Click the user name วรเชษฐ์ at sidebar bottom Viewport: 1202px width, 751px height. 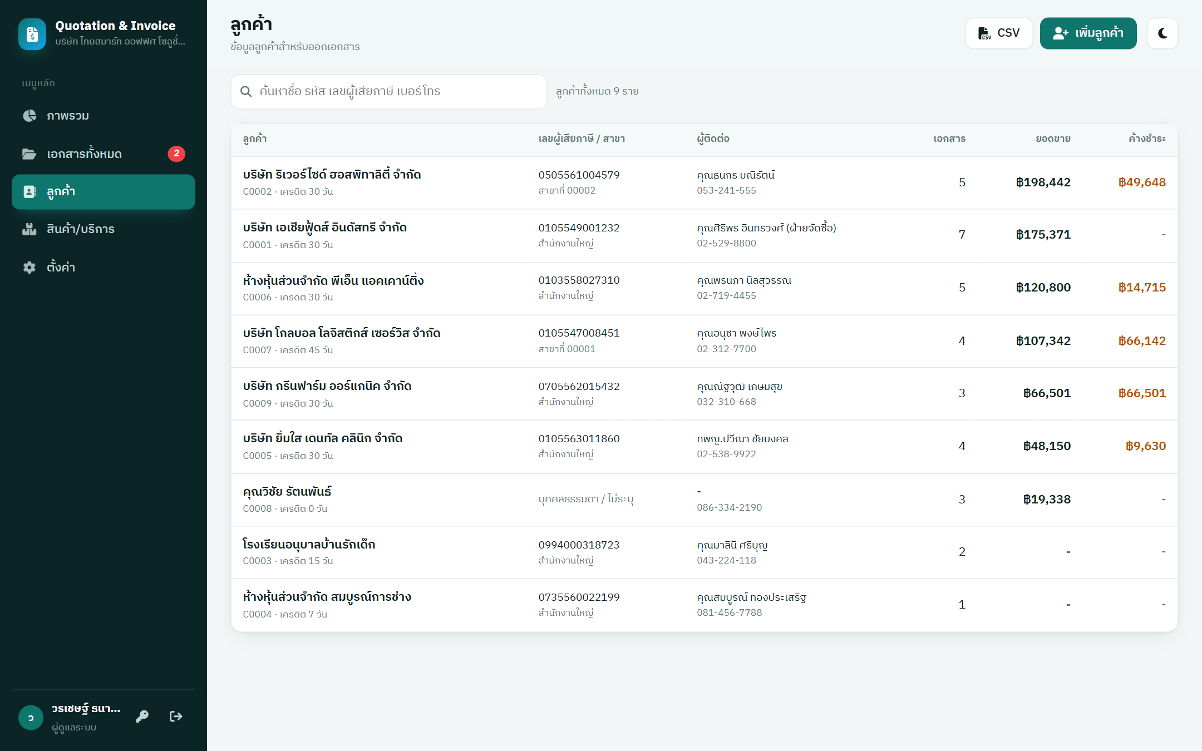click(86, 709)
